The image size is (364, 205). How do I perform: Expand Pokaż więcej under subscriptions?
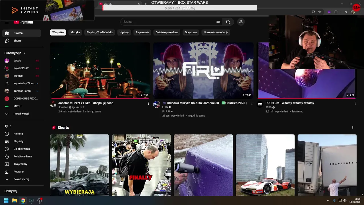tap(22, 114)
